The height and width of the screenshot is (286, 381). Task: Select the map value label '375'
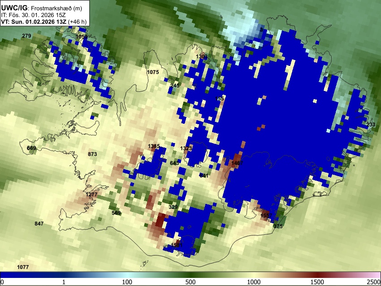(x=278, y=226)
